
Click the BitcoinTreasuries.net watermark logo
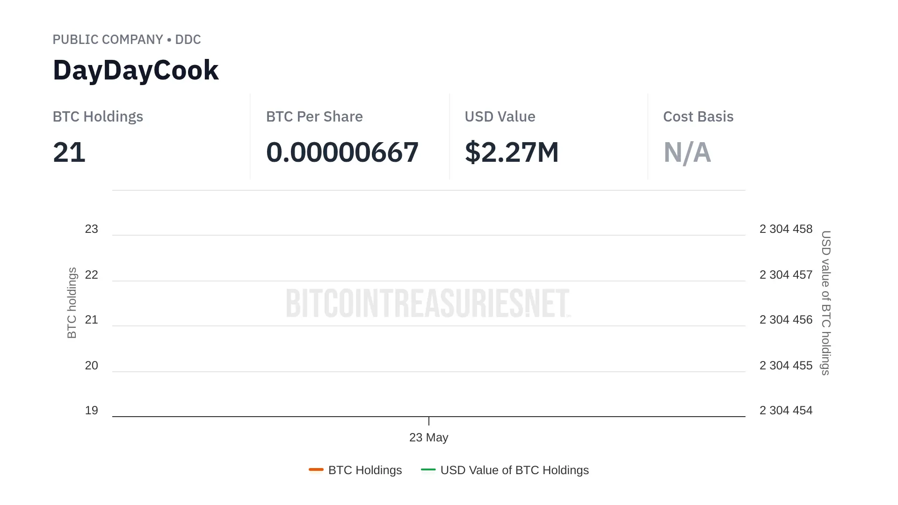(428, 303)
